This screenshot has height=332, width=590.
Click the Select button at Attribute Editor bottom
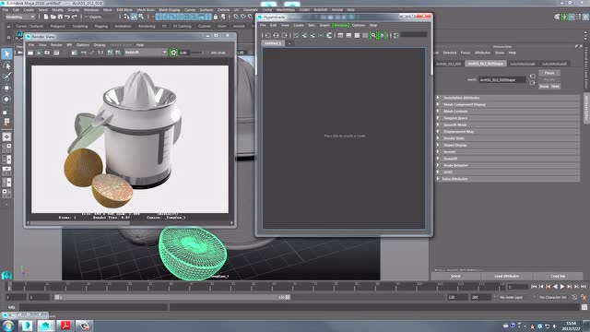click(455, 277)
